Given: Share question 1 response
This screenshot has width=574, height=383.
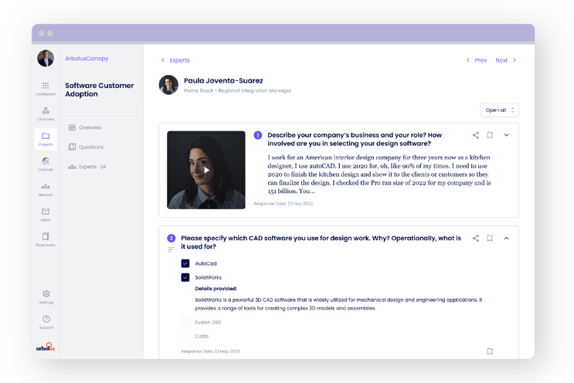Looking at the screenshot, I should coord(476,135).
